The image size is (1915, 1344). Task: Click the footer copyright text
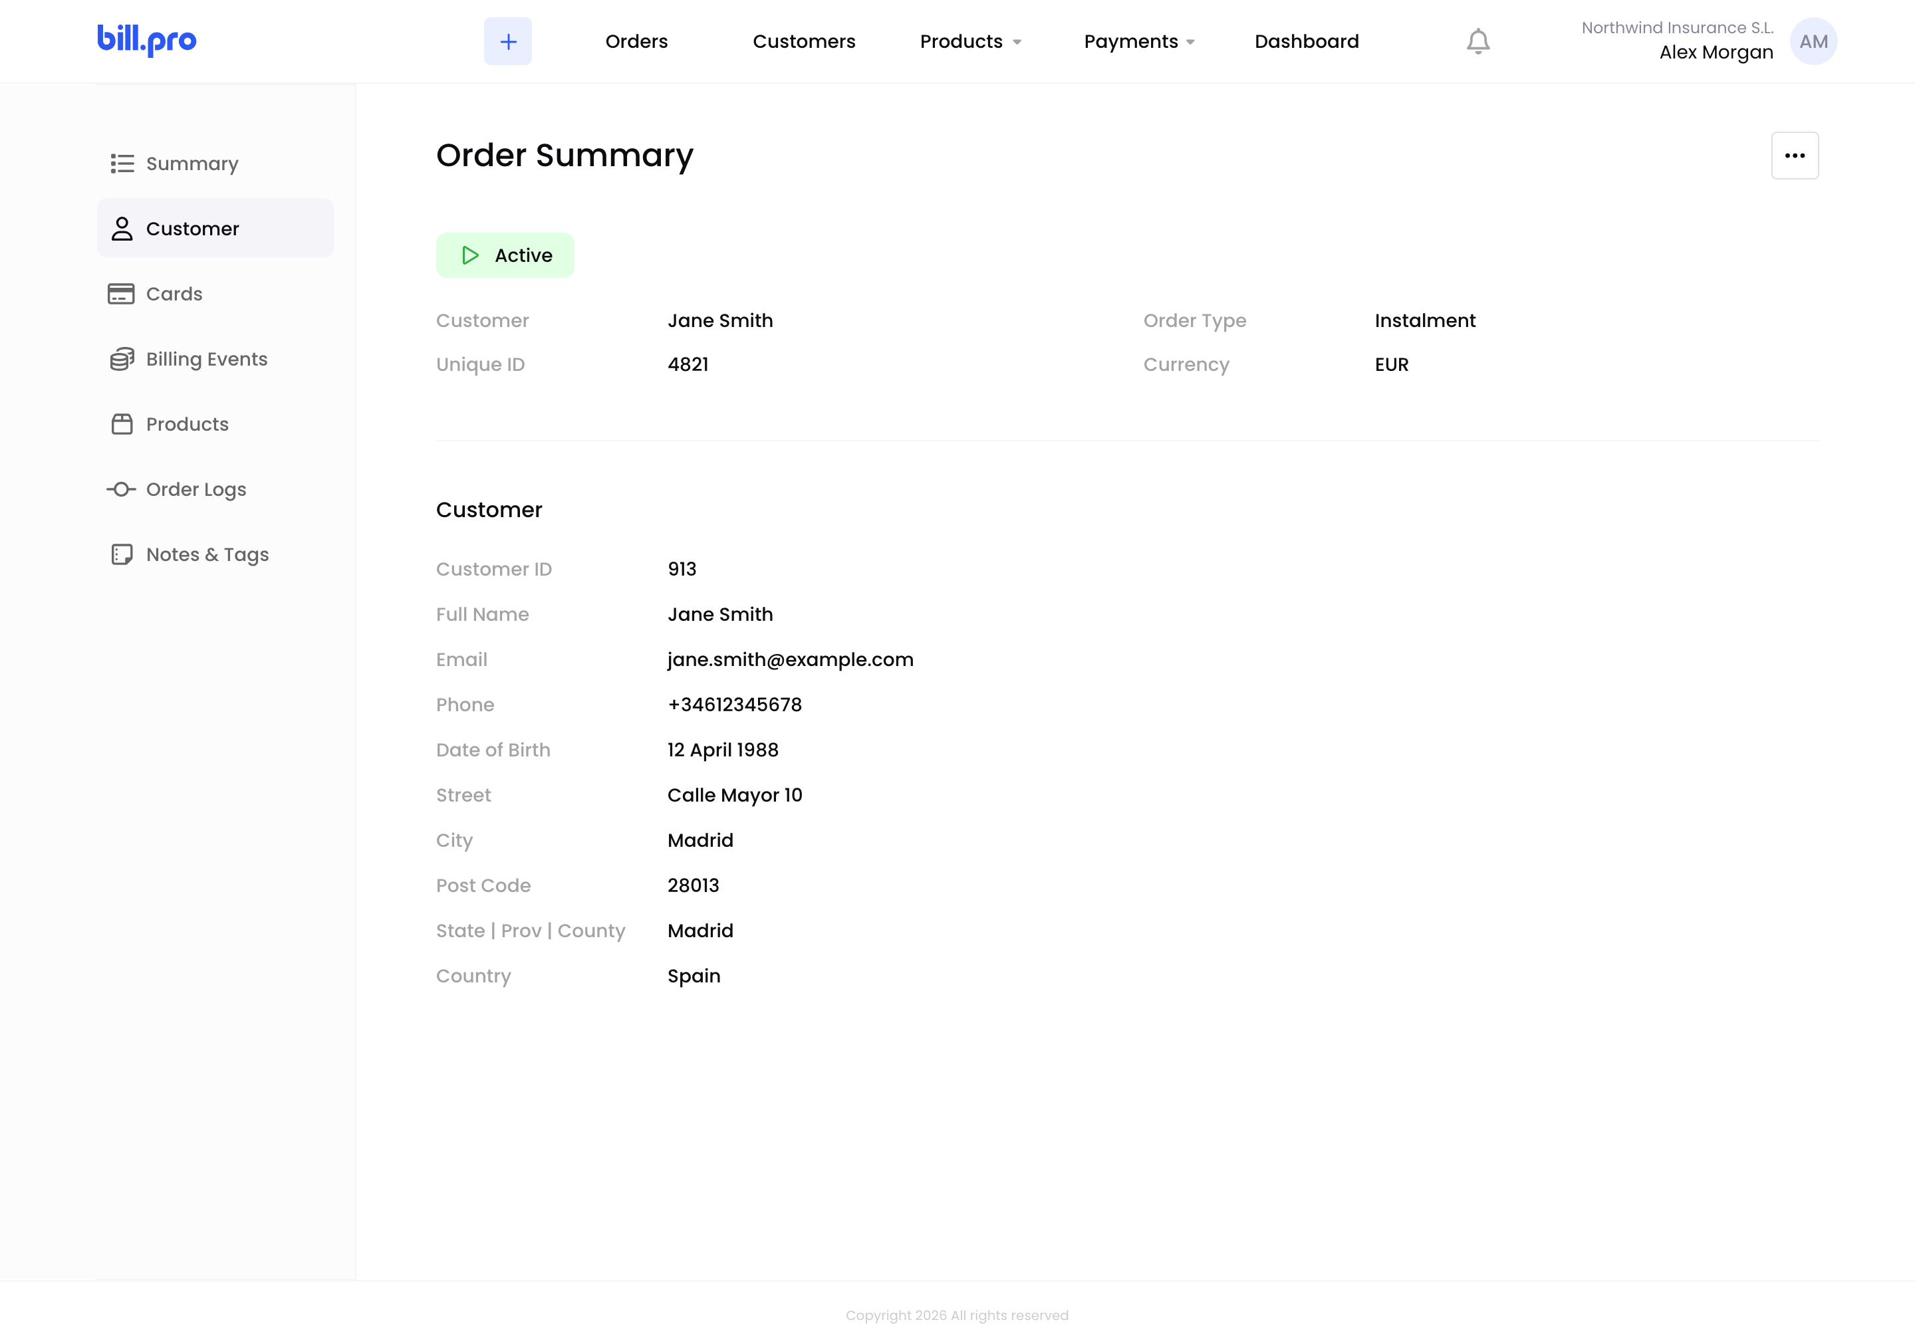957,1315
